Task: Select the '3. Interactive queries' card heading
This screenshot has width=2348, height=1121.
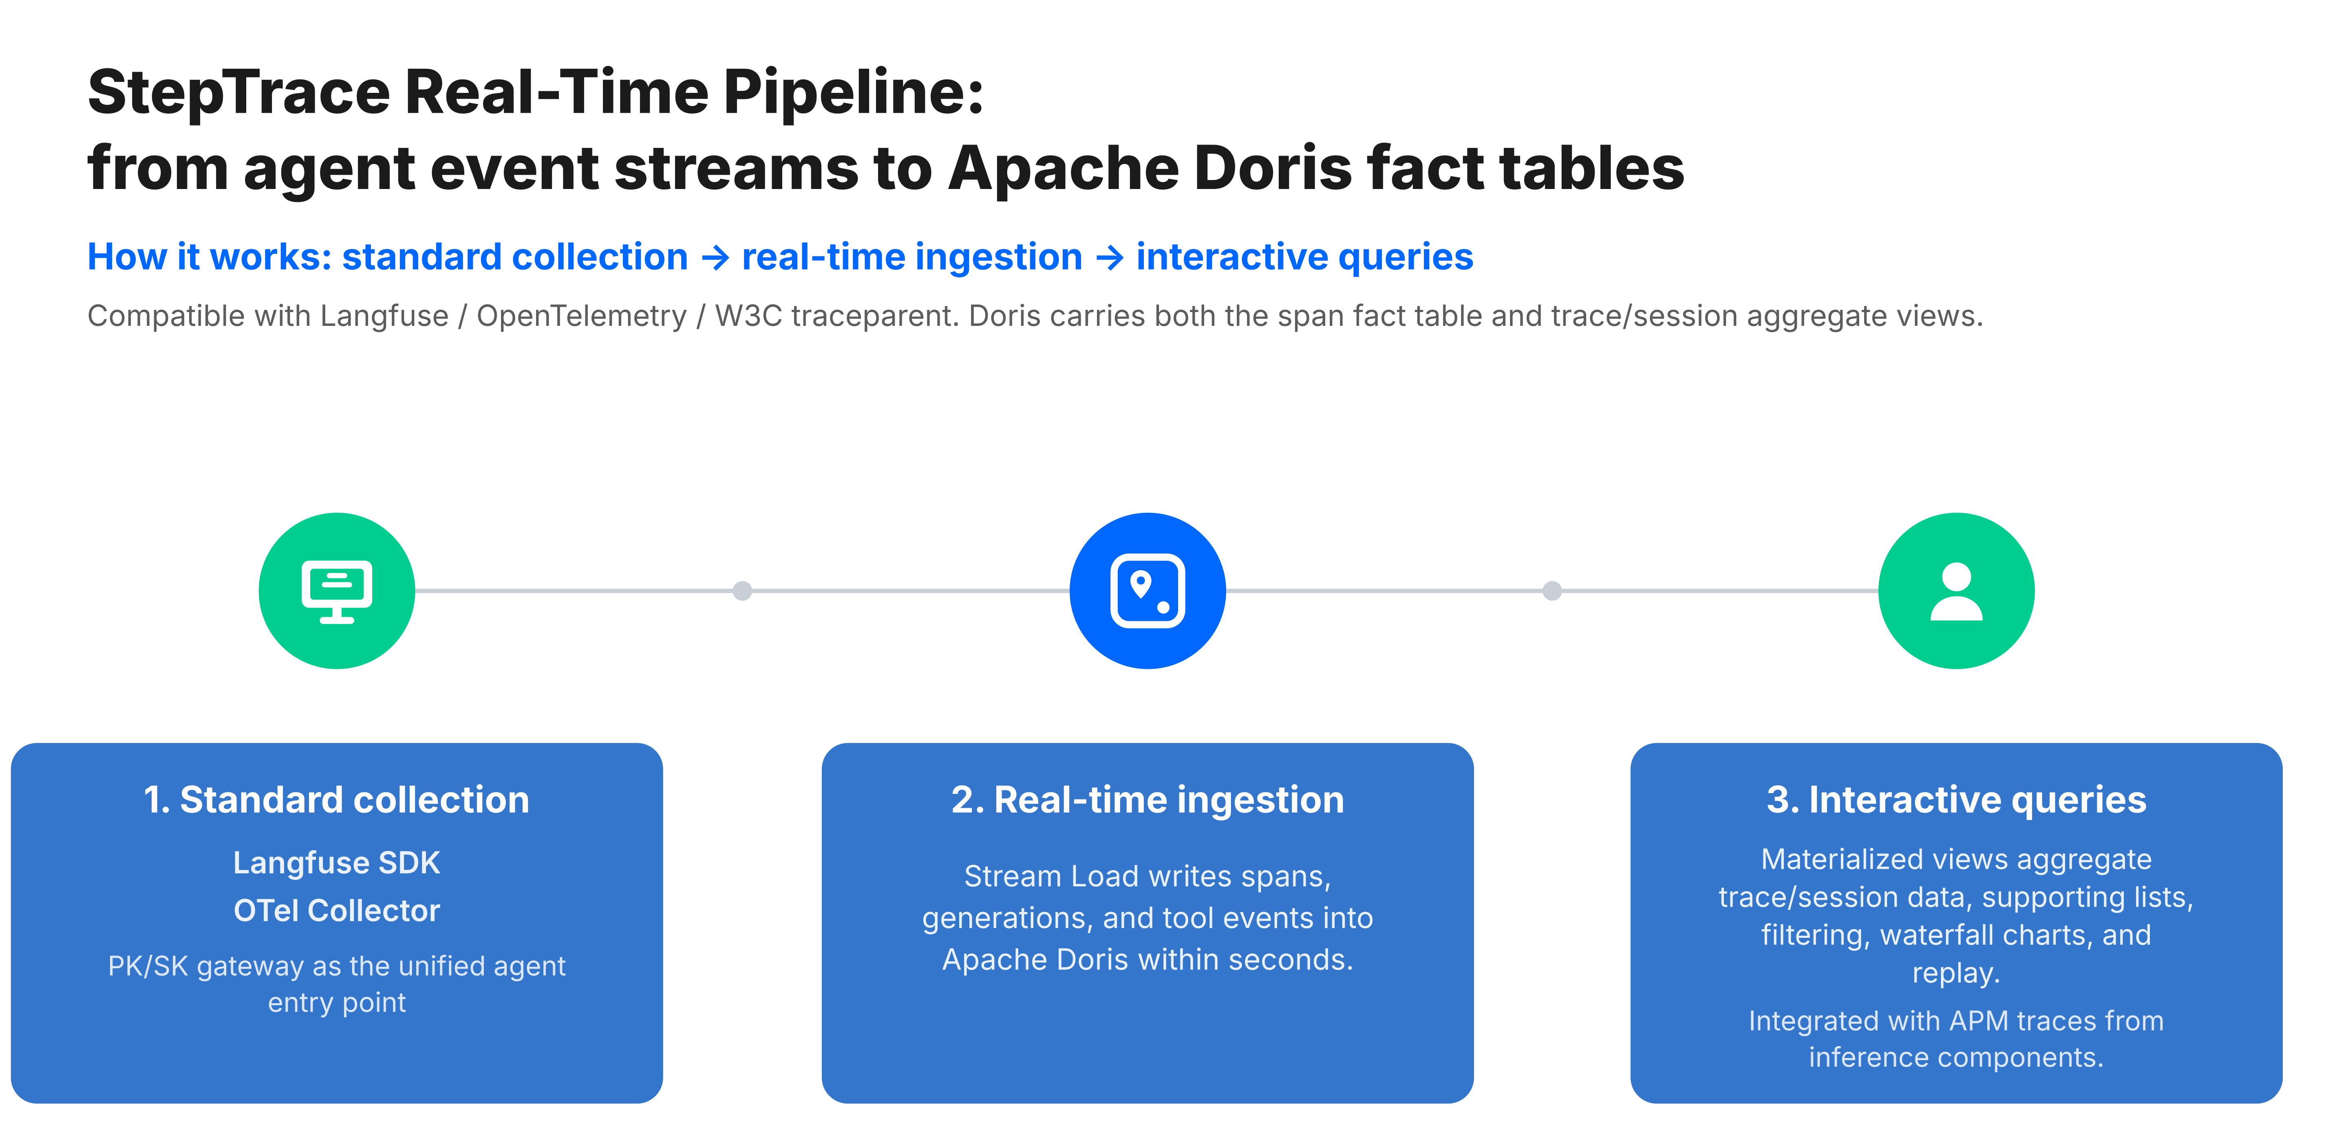Action: tap(1956, 800)
